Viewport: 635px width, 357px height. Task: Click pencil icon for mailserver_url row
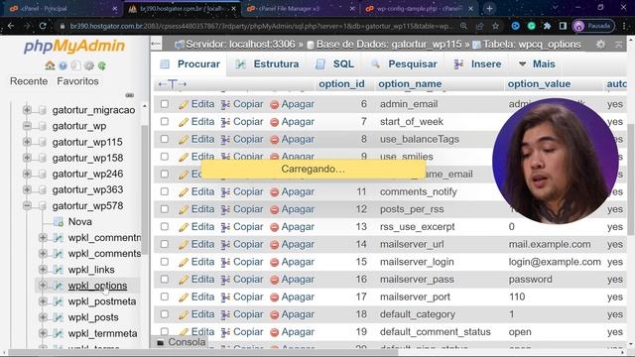[183, 245]
